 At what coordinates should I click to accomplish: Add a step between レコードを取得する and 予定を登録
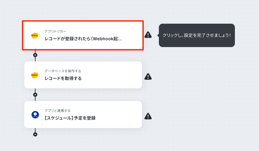(x=35, y=95)
